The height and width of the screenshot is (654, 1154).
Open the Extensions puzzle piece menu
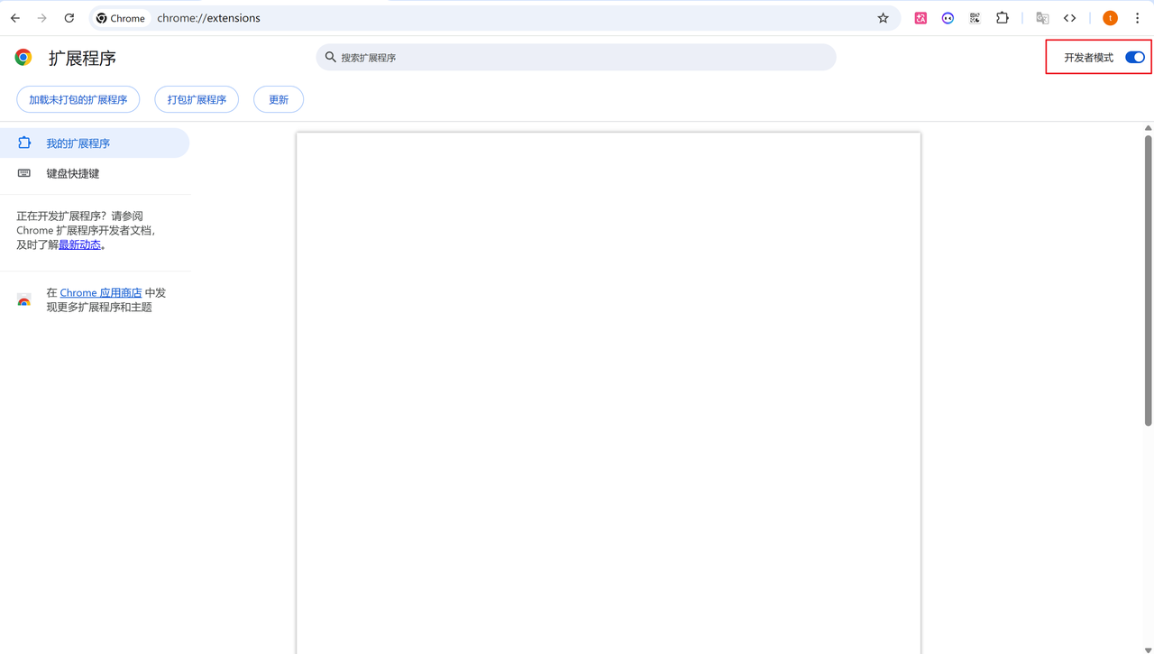pos(1002,18)
